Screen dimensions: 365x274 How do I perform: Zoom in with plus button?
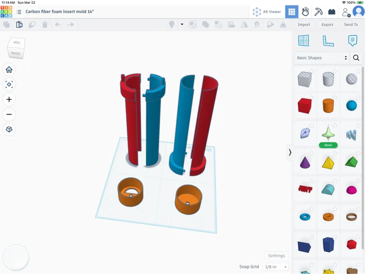[9, 100]
